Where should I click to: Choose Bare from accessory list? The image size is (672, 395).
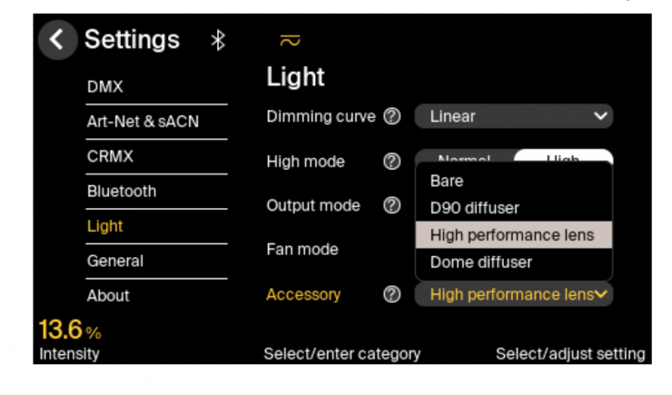point(447,181)
